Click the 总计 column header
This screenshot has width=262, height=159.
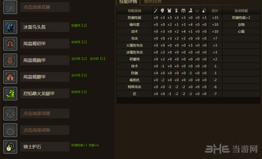click(x=215, y=11)
